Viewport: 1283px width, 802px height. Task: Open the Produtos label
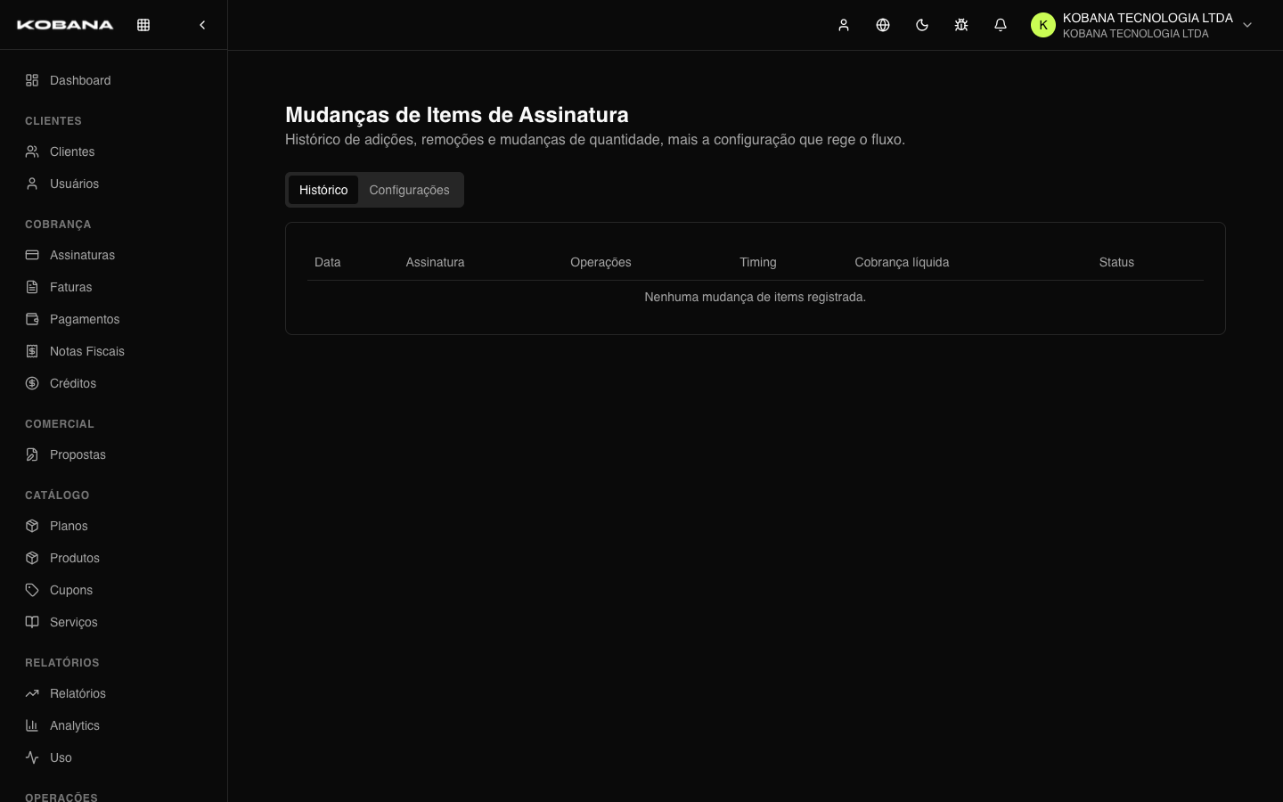pos(75,558)
